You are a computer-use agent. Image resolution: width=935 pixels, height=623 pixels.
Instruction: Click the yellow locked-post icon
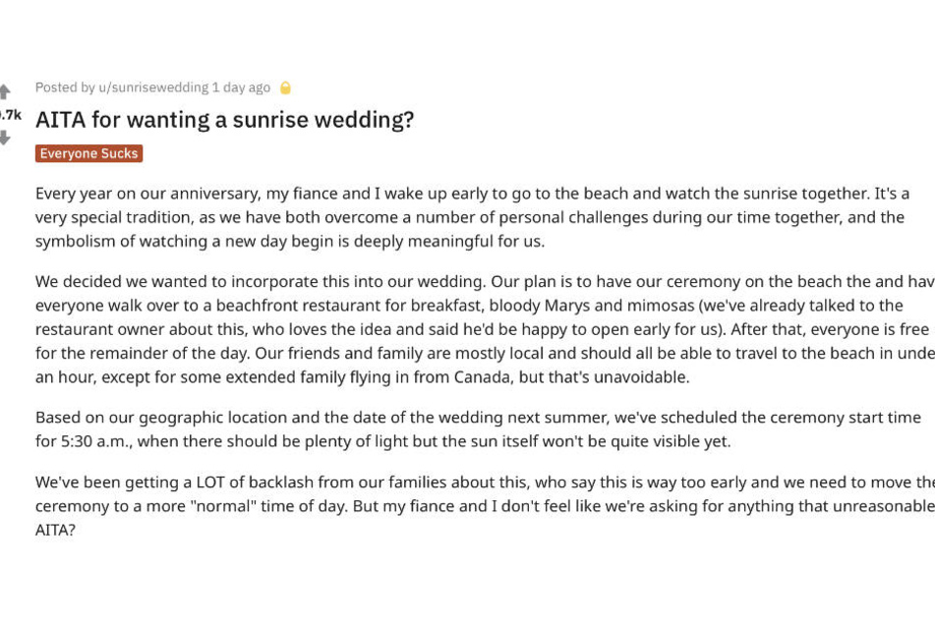tap(286, 88)
